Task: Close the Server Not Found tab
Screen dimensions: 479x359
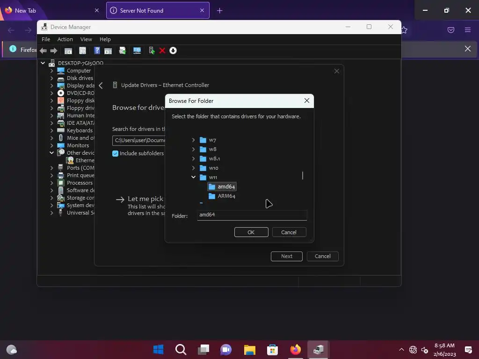Action: click(x=202, y=10)
